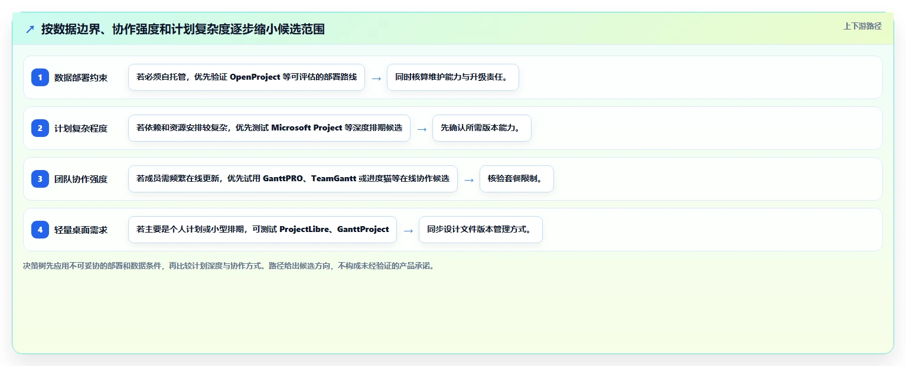Image resolution: width=906 pixels, height=366 pixels.
Task: Click the 数据部署约束 step label
Action: tap(81, 77)
